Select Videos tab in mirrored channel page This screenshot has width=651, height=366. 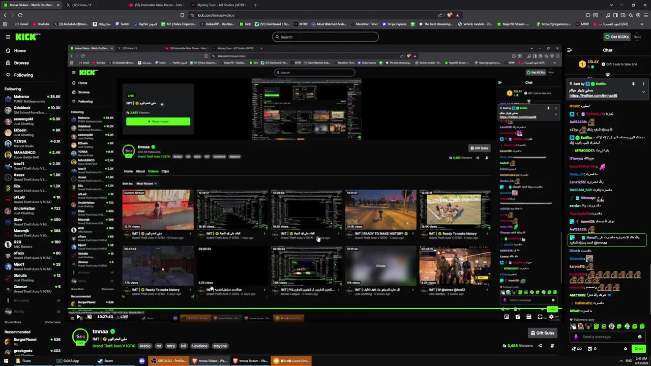(x=153, y=171)
